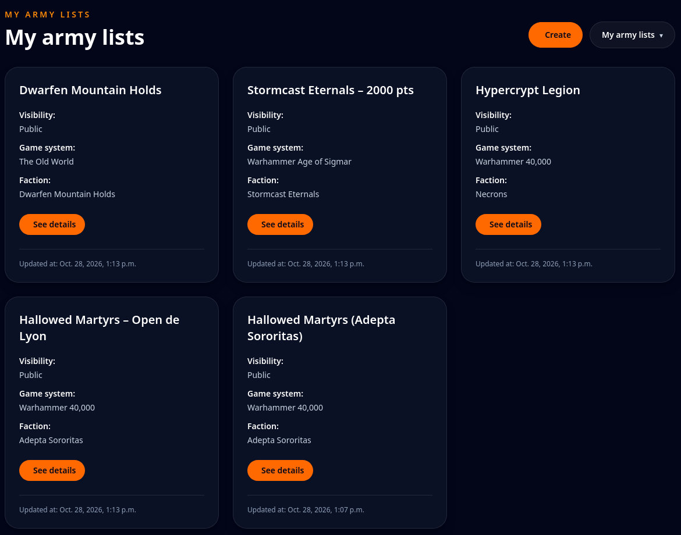Click Updated at timestamp in Hypercrypt Legion card
The height and width of the screenshot is (535, 681).
534,264
